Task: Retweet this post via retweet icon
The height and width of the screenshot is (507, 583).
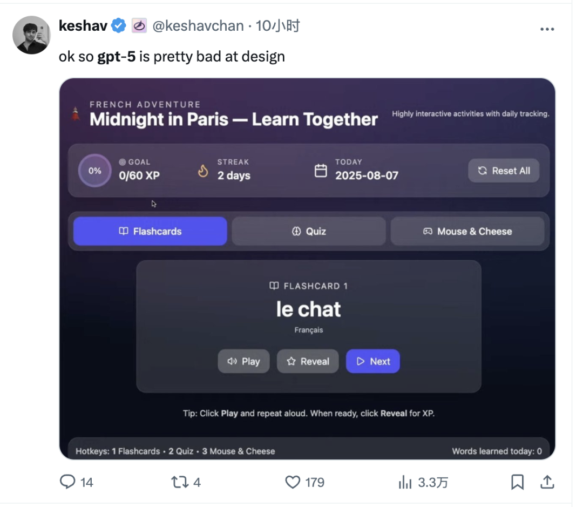Action: click(180, 482)
